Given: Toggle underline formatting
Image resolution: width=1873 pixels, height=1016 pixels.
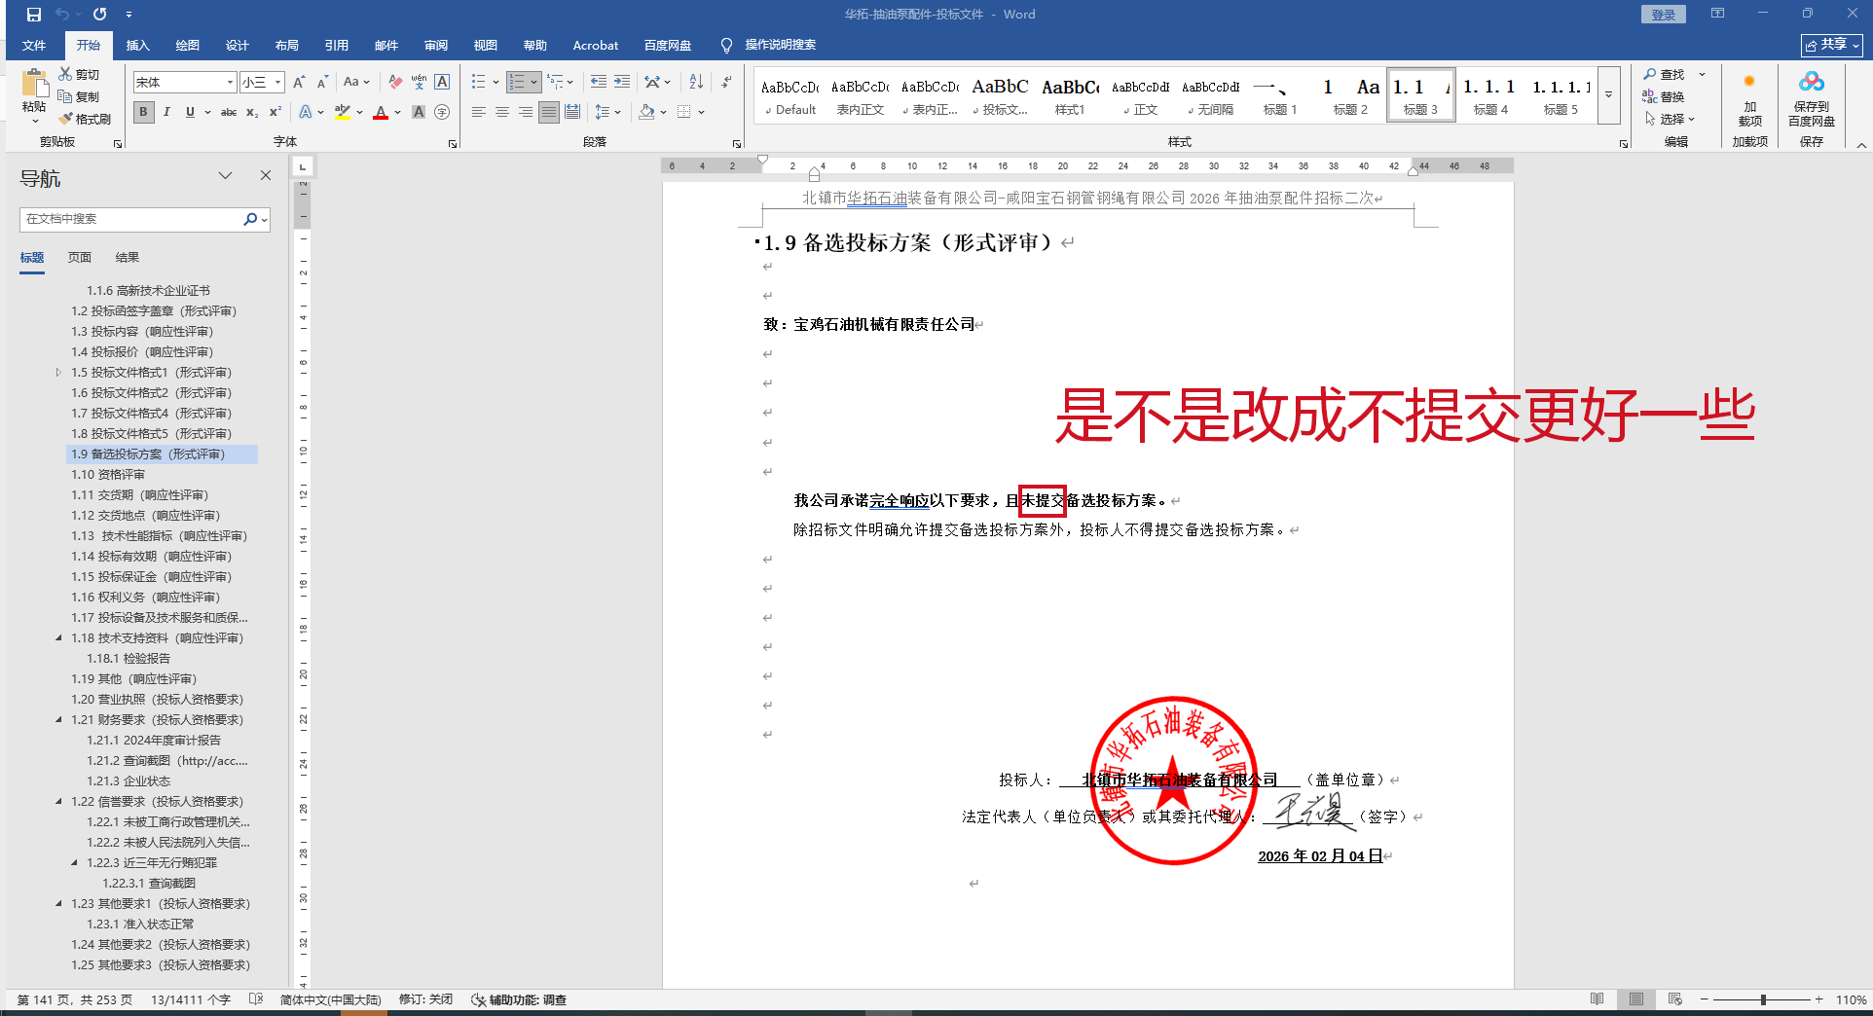Looking at the screenshot, I should coord(190,112).
